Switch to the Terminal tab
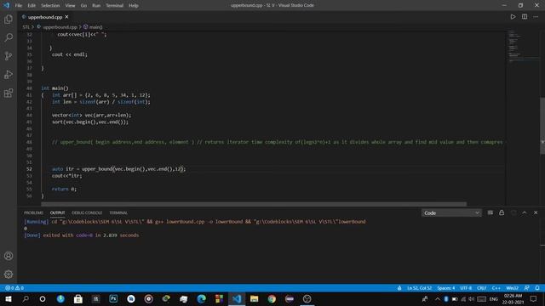 (x=118, y=212)
